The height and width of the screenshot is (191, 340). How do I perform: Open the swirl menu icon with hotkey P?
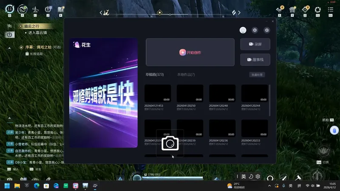click(23, 9)
